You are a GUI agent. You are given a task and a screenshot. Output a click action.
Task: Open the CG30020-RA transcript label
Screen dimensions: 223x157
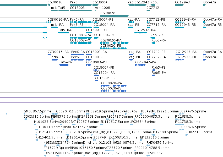tap(111, 40)
